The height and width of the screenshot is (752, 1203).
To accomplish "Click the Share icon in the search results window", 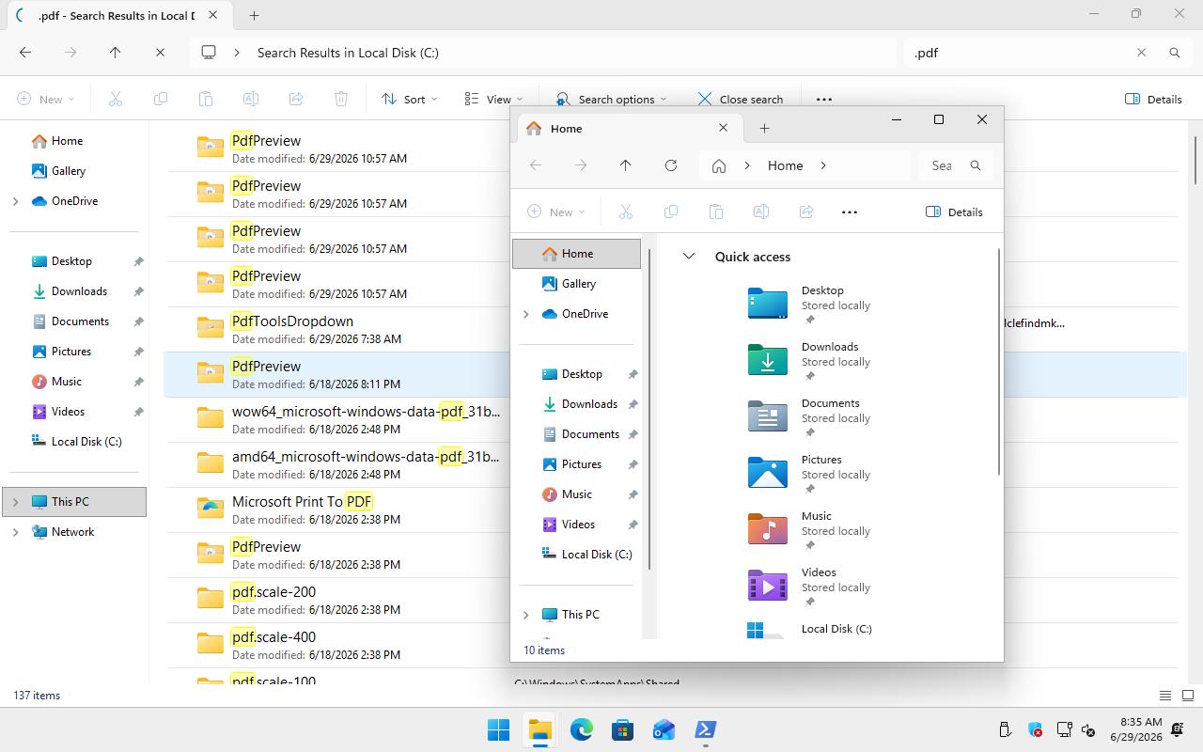I will tap(296, 99).
